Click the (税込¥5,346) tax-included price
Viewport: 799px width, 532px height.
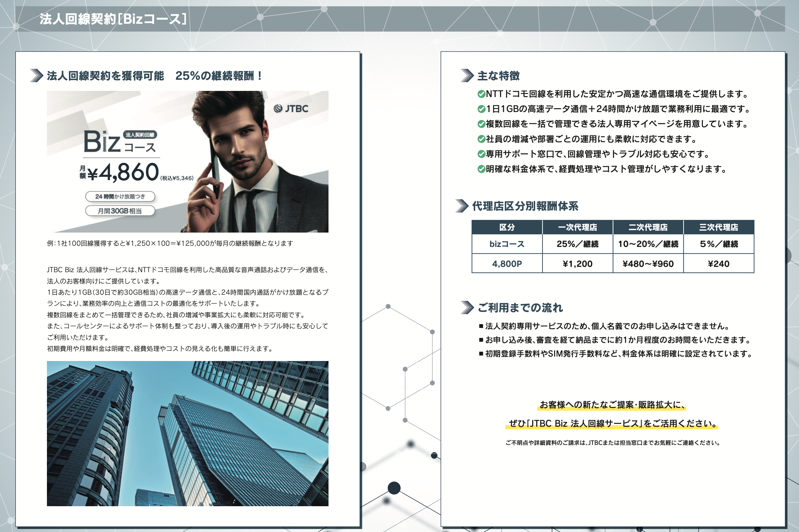tap(177, 178)
